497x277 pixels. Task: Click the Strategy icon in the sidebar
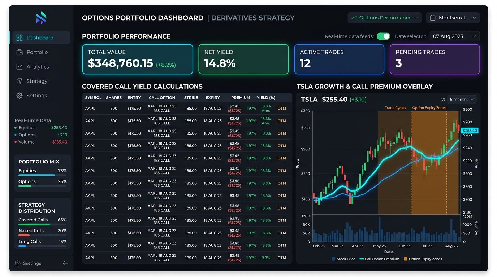(x=20, y=81)
